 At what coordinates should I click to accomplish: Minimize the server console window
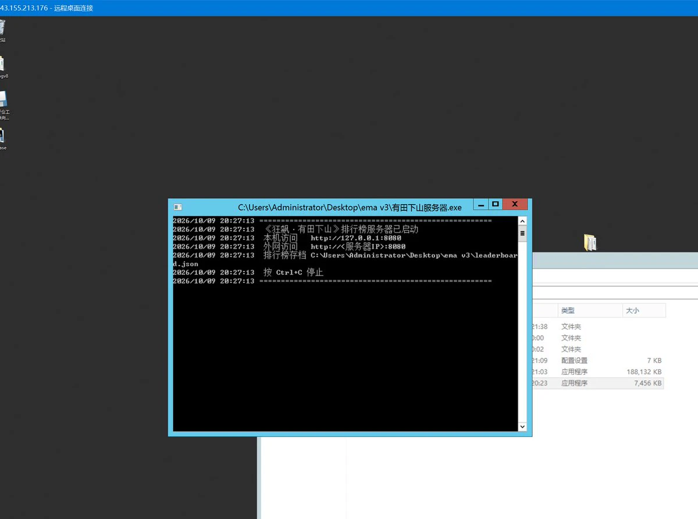(480, 205)
